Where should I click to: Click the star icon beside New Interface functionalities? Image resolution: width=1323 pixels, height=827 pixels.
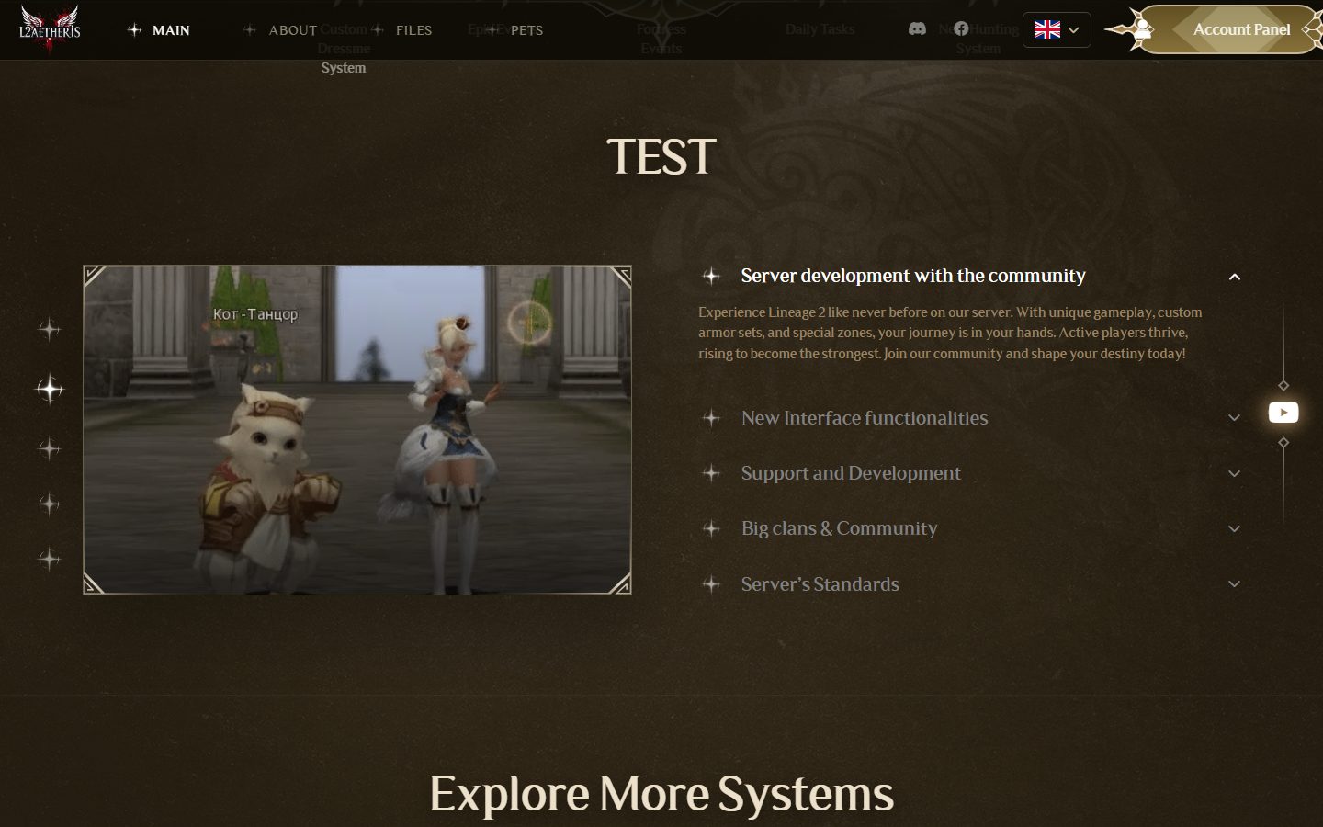711,418
